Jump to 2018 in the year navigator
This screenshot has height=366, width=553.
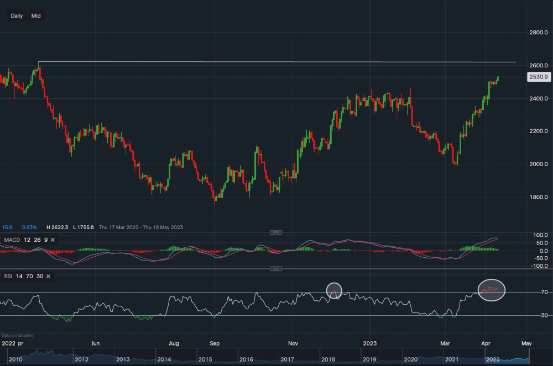[328, 360]
